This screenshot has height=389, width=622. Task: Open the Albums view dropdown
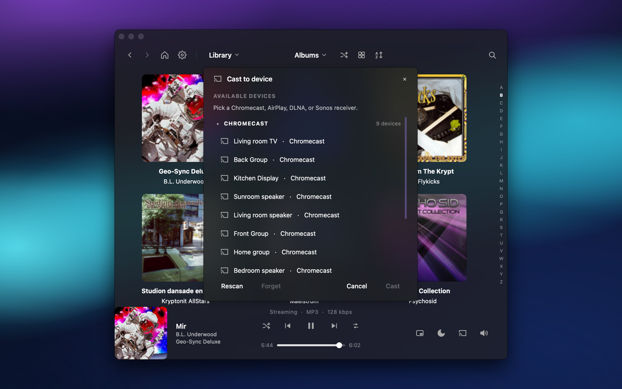click(310, 55)
